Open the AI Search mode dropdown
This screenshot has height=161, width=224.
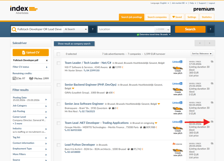75,29
